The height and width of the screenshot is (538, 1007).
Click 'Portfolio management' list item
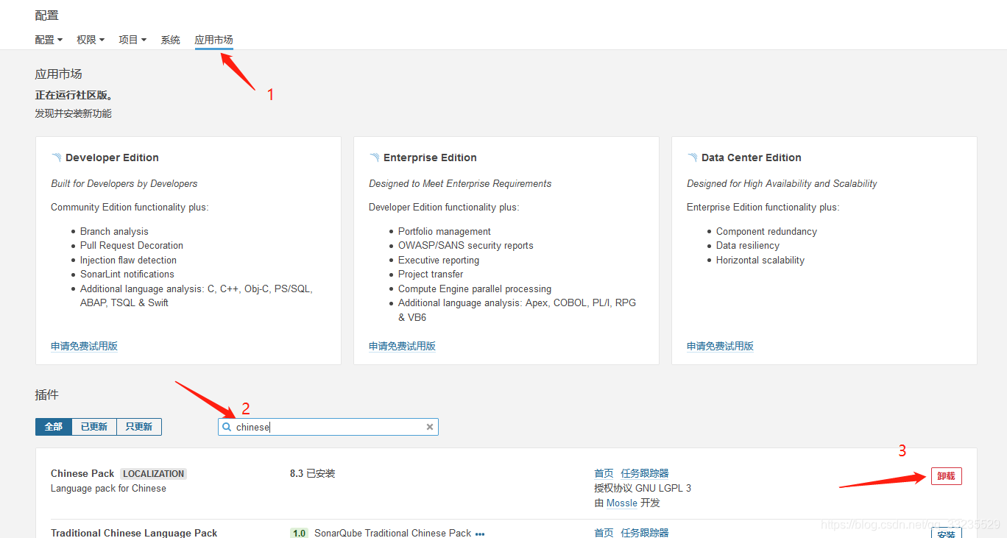coord(445,231)
